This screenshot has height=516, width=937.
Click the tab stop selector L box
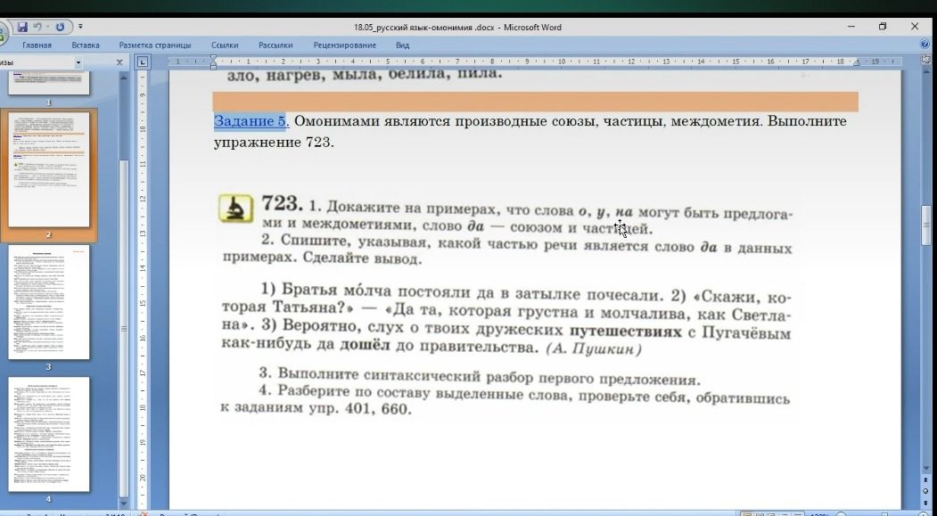click(x=143, y=61)
